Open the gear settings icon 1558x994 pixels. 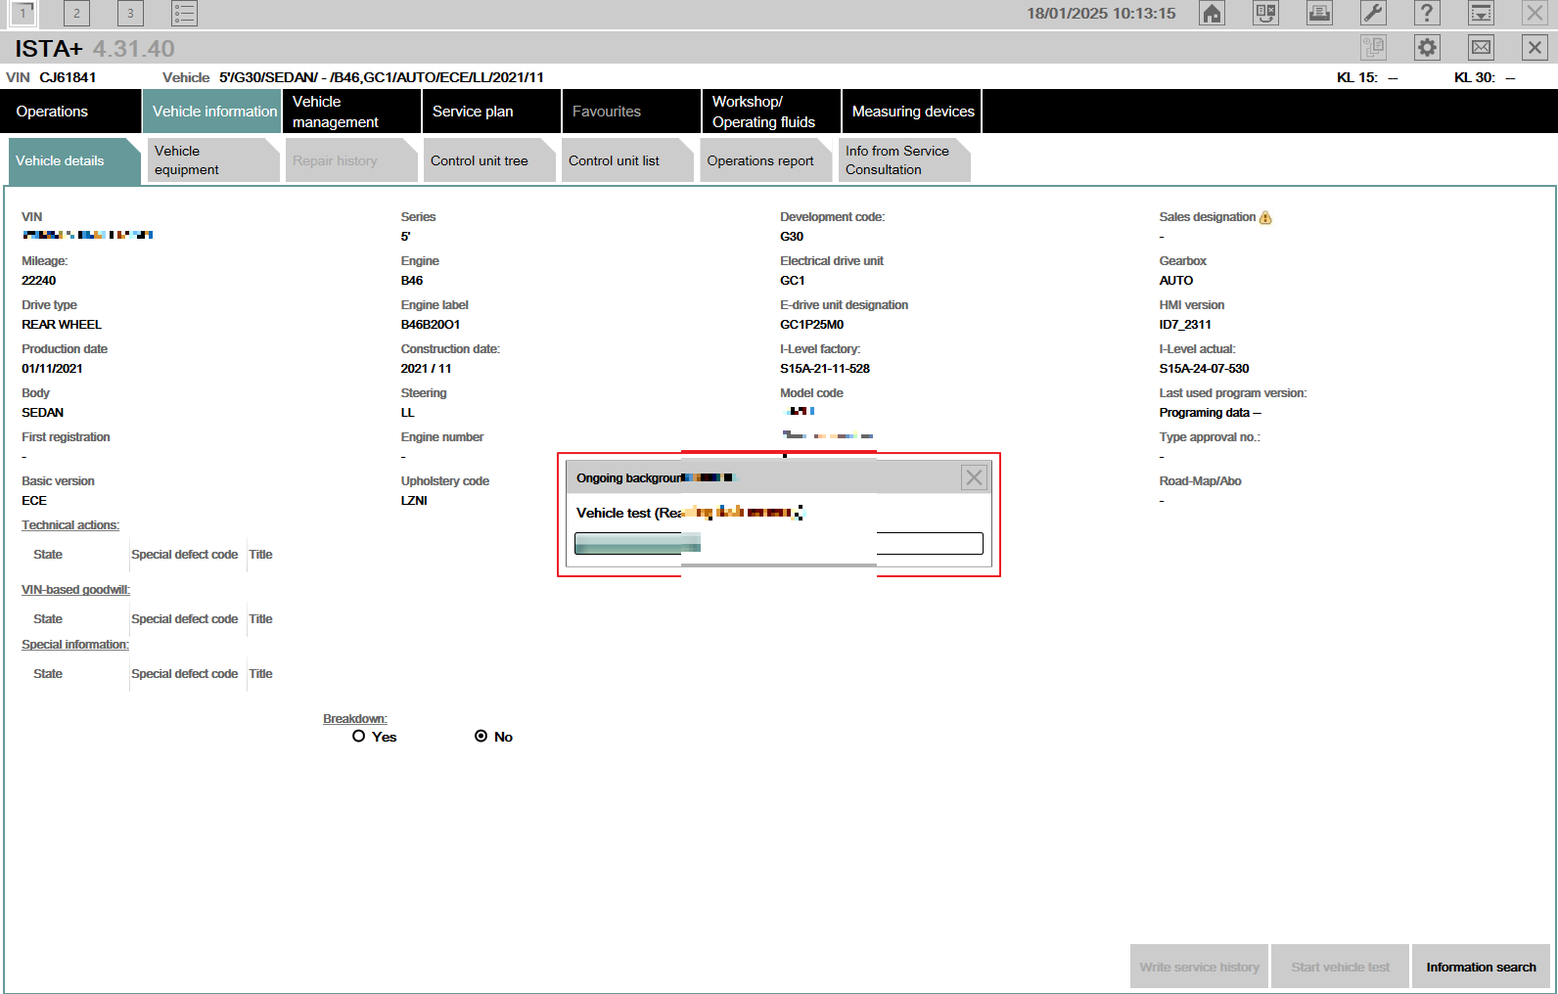tap(1427, 47)
